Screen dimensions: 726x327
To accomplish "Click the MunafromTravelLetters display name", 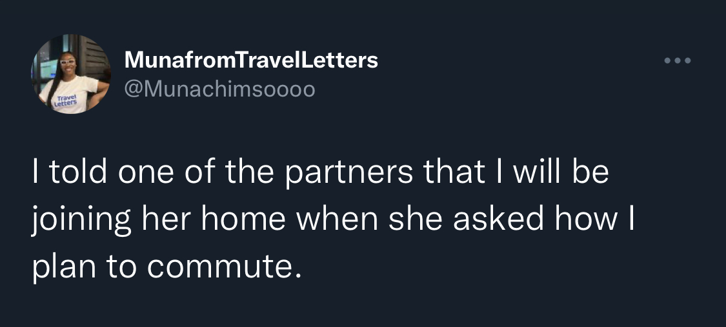I will click(x=251, y=60).
